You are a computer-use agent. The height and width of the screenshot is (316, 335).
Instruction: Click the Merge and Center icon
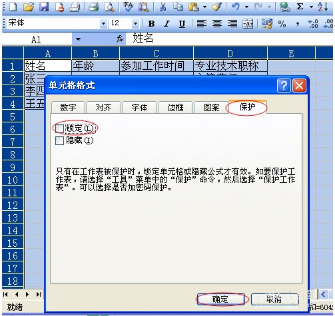(x=248, y=23)
